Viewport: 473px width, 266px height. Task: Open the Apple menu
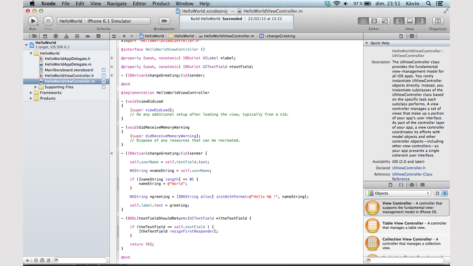[32, 4]
